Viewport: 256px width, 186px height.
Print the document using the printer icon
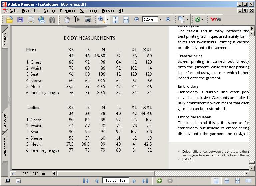31,20
